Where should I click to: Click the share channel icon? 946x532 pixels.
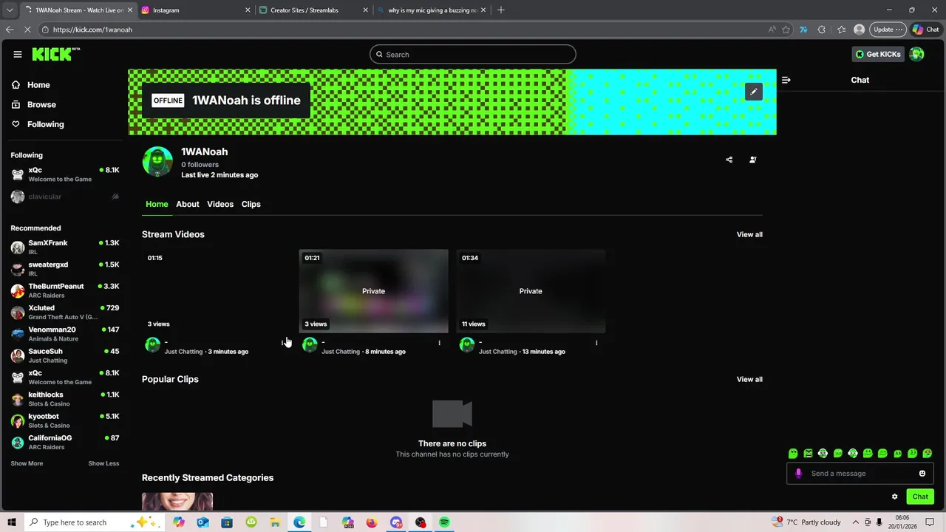[729, 160]
